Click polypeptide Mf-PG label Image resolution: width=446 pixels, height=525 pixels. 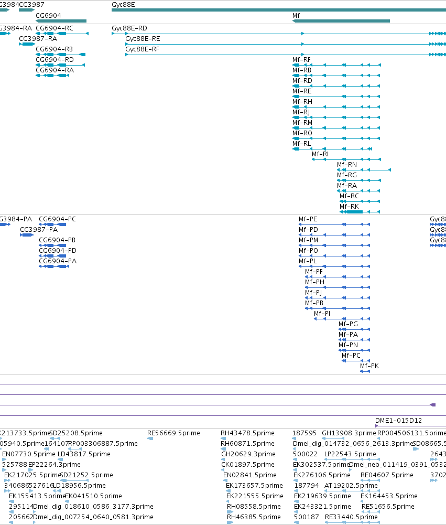click(x=348, y=324)
